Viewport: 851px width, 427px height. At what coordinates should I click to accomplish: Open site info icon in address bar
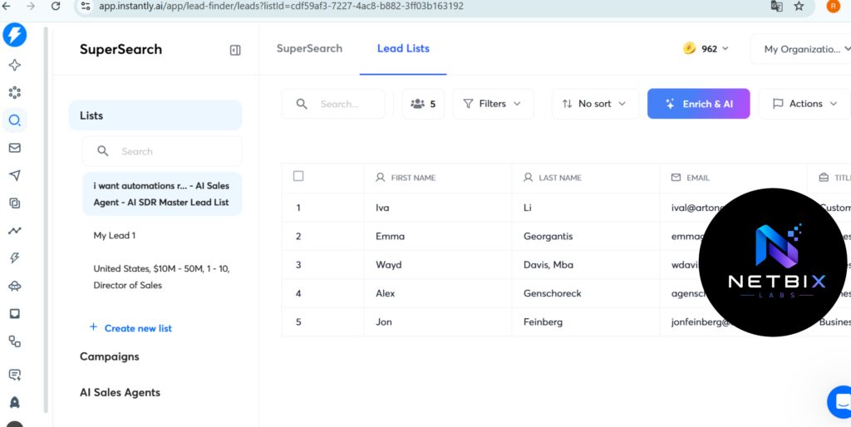[x=86, y=7]
